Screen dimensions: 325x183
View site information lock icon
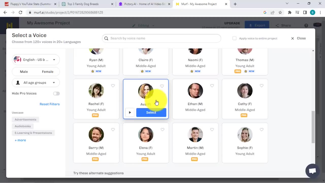[30, 12]
